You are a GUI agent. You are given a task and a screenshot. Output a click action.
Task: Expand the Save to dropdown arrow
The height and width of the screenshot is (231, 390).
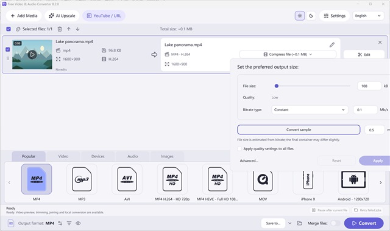point(290,223)
